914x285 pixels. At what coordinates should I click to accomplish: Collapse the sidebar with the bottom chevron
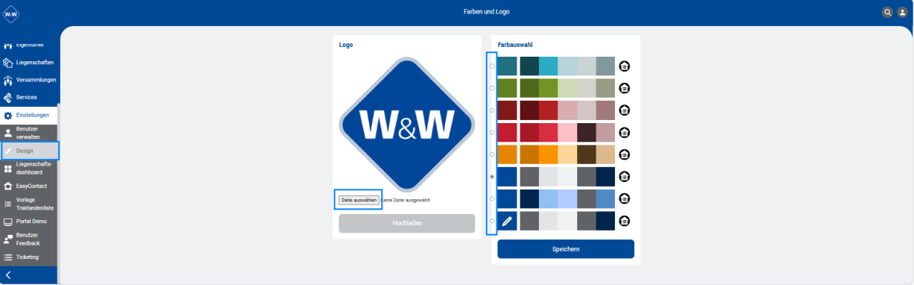click(x=8, y=275)
